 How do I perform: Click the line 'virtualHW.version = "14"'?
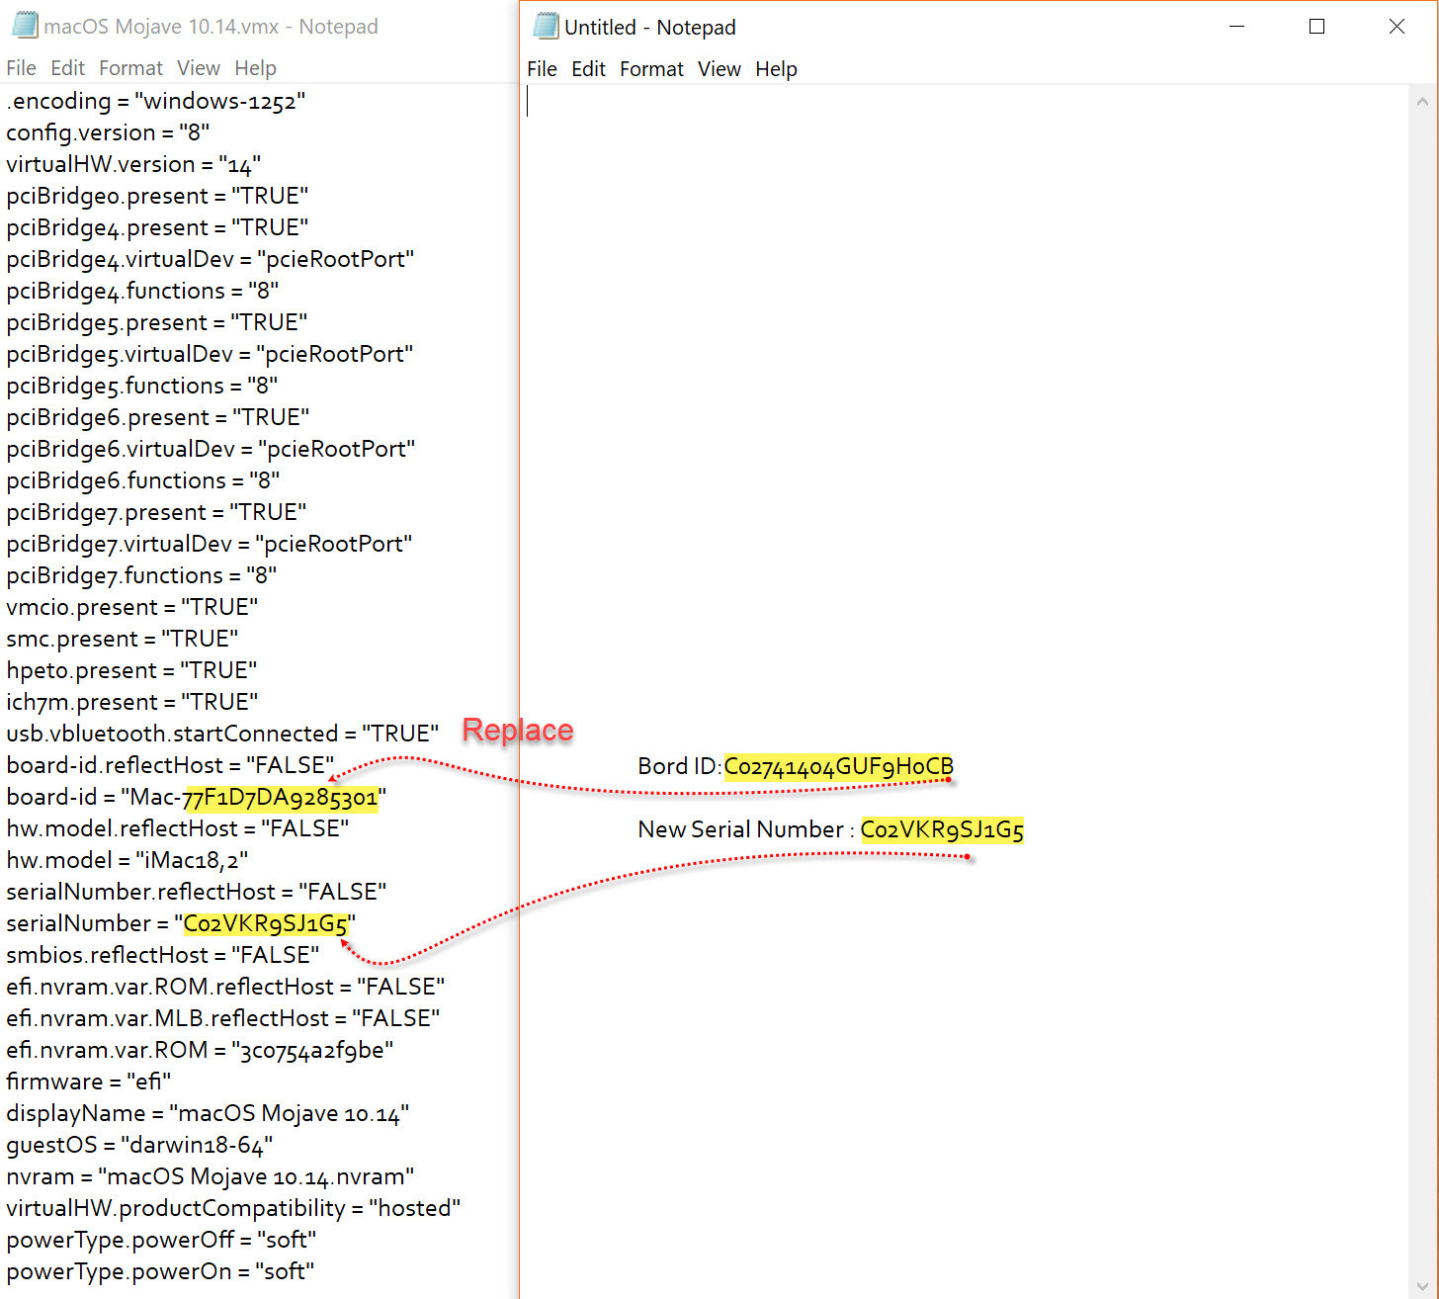coord(133,164)
